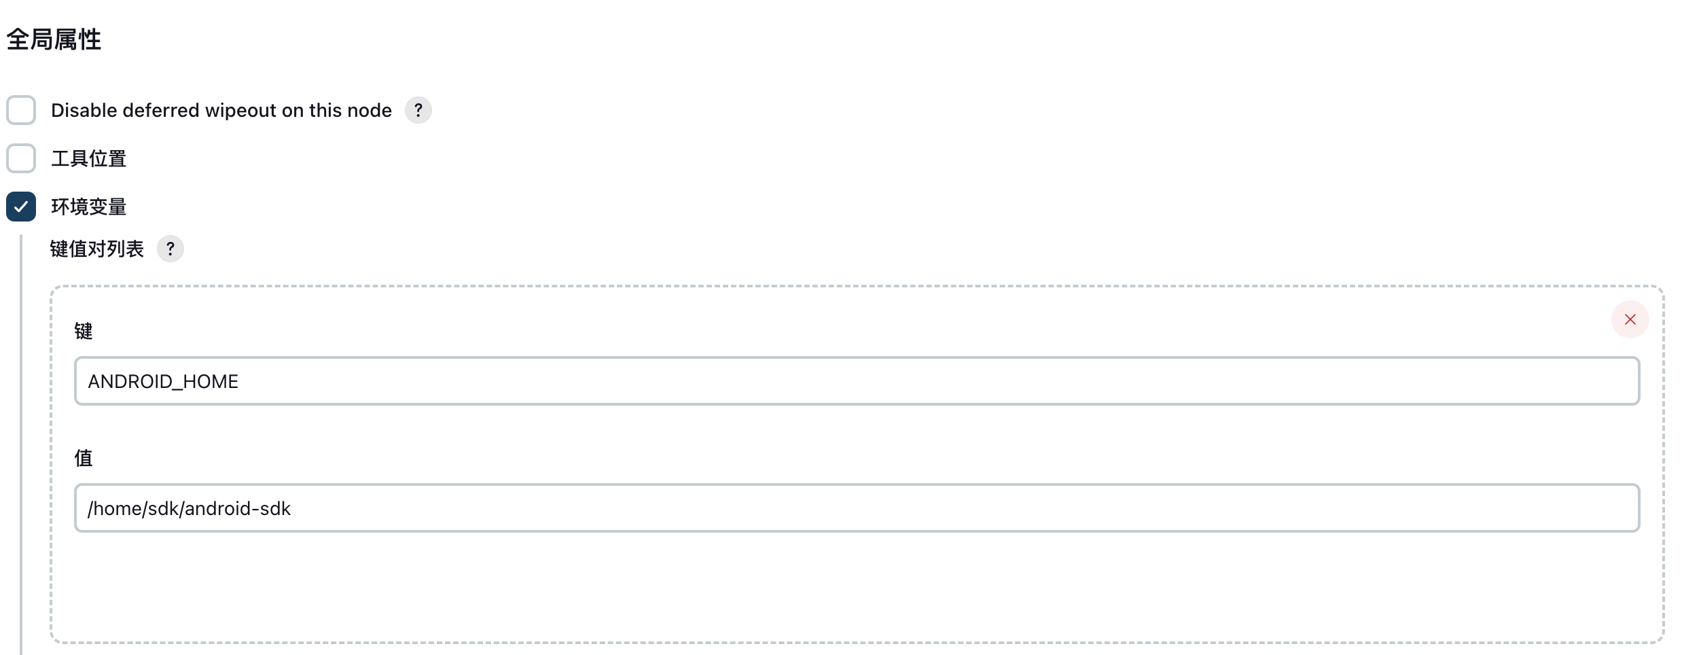
Task: Place cursor on the ANDROID_HOME text
Action: click(163, 382)
